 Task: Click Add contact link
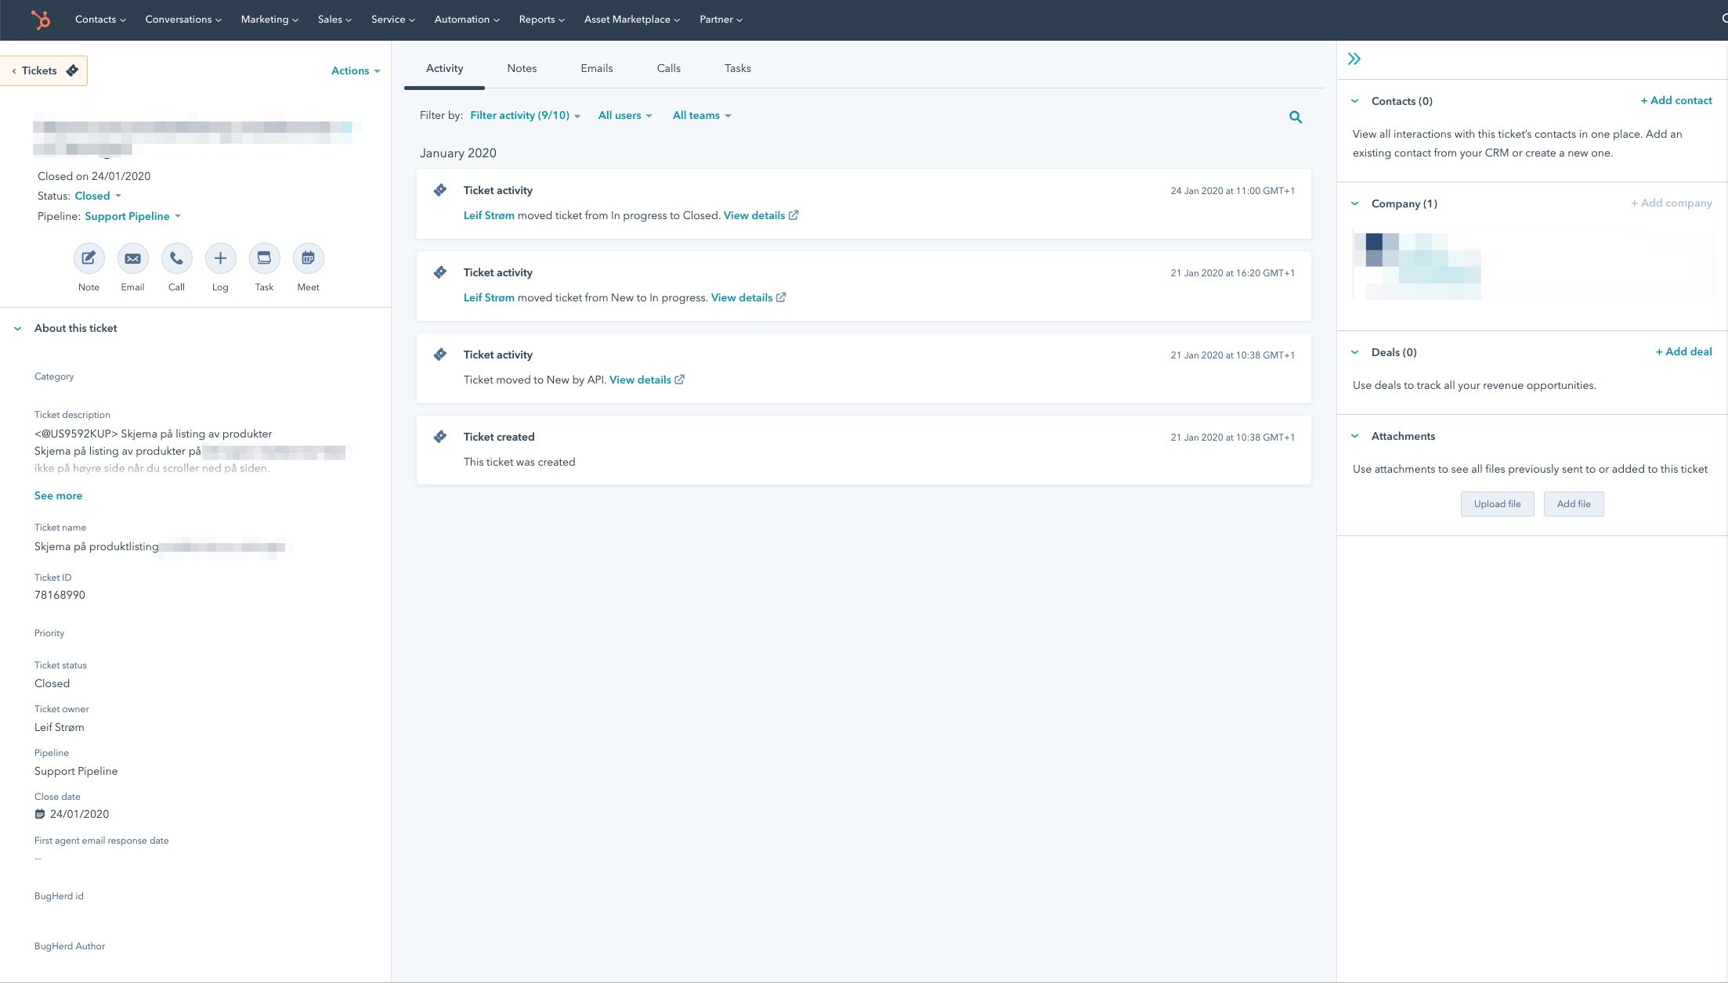pyautogui.click(x=1676, y=100)
